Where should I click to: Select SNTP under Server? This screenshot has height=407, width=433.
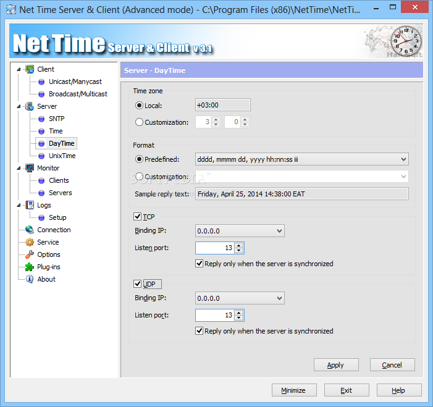[x=57, y=119]
